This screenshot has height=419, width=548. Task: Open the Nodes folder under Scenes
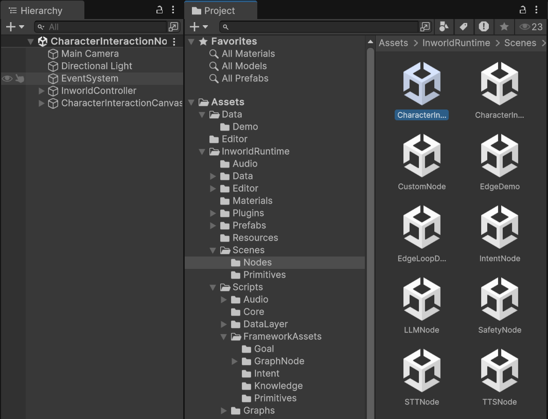[x=257, y=263]
